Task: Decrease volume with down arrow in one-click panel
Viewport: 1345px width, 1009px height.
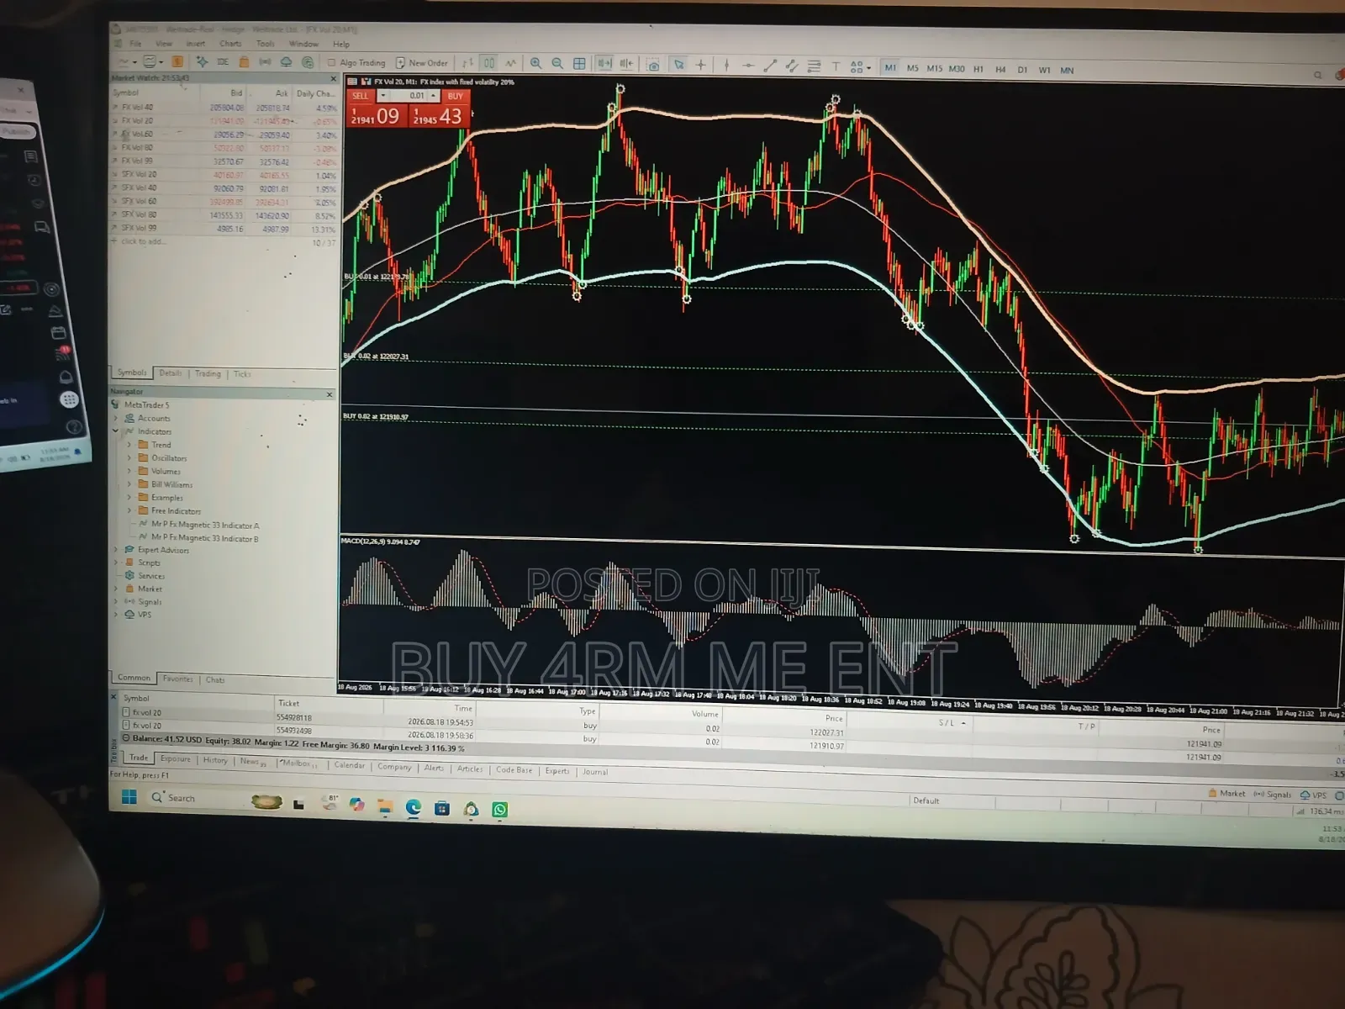Action: 383,96
